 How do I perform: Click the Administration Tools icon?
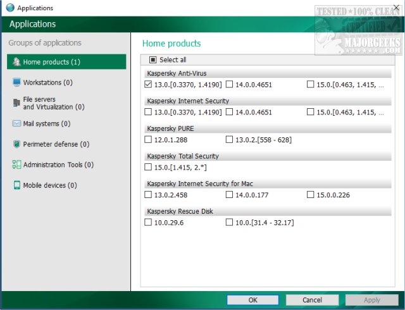click(x=17, y=164)
